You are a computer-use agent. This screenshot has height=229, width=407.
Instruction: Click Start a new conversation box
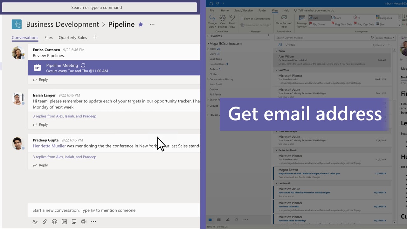click(x=114, y=210)
